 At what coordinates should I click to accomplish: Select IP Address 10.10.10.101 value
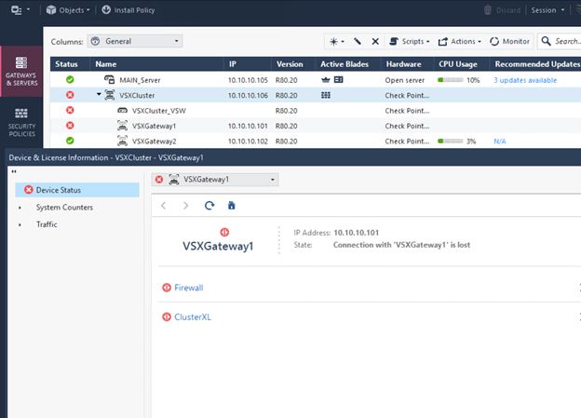[x=356, y=233]
